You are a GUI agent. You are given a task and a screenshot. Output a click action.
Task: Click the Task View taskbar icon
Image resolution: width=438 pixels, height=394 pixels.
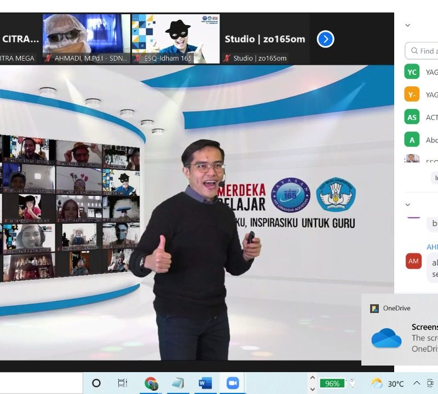click(123, 383)
